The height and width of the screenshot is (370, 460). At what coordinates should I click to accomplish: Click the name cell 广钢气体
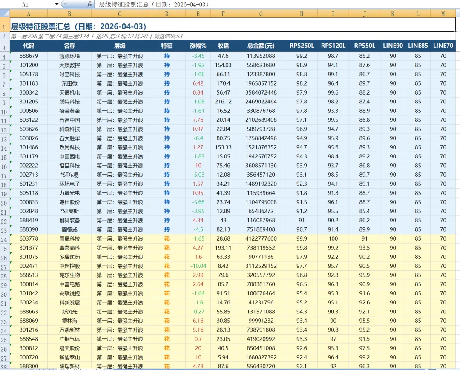(x=69, y=339)
